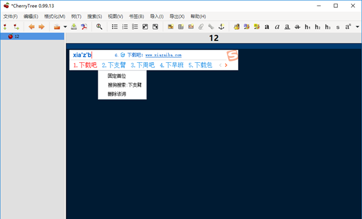The height and width of the screenshot is (219, 362).
Task: Open the 视图(V) menu
Action: coord(115,16)
